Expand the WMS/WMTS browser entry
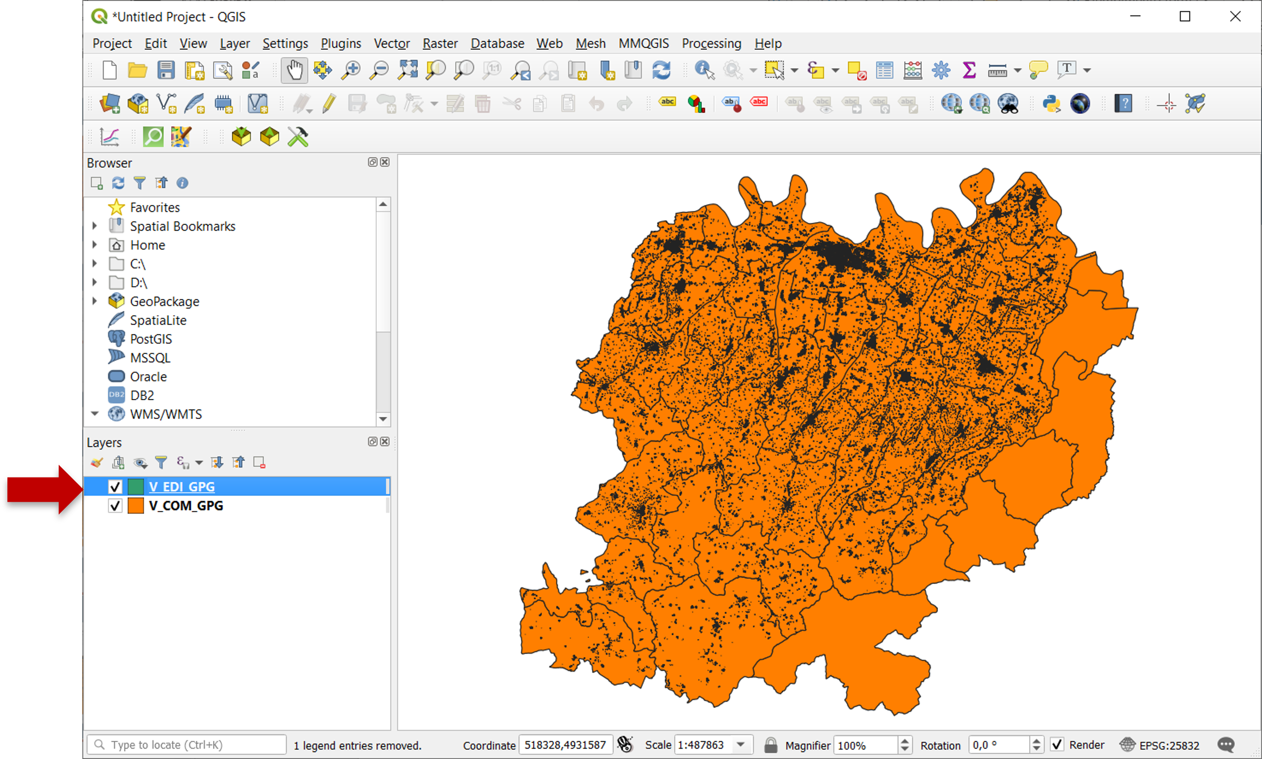Image resolution: width=1262 pixels, height=759 pixels. (x=96, y=414)
